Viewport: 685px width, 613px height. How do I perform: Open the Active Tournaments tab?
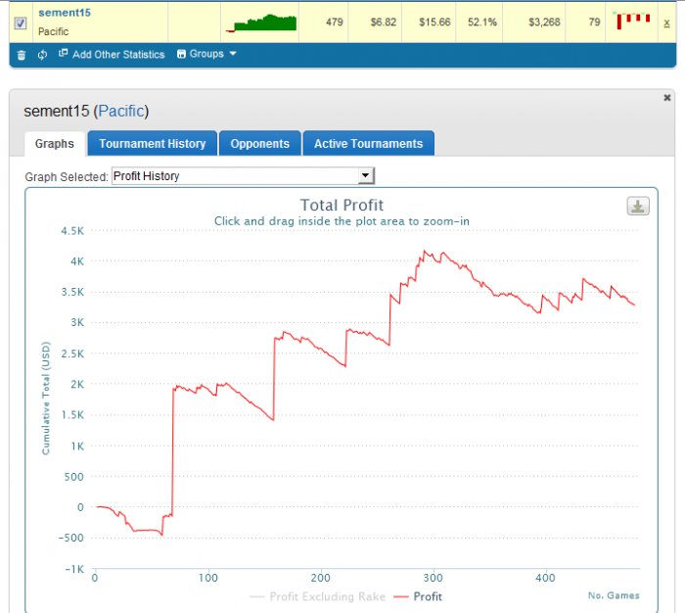click(x=368, y=143)
